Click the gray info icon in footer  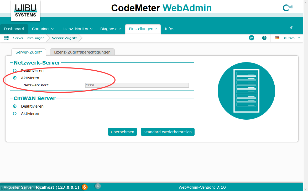(x=98, y=186)
